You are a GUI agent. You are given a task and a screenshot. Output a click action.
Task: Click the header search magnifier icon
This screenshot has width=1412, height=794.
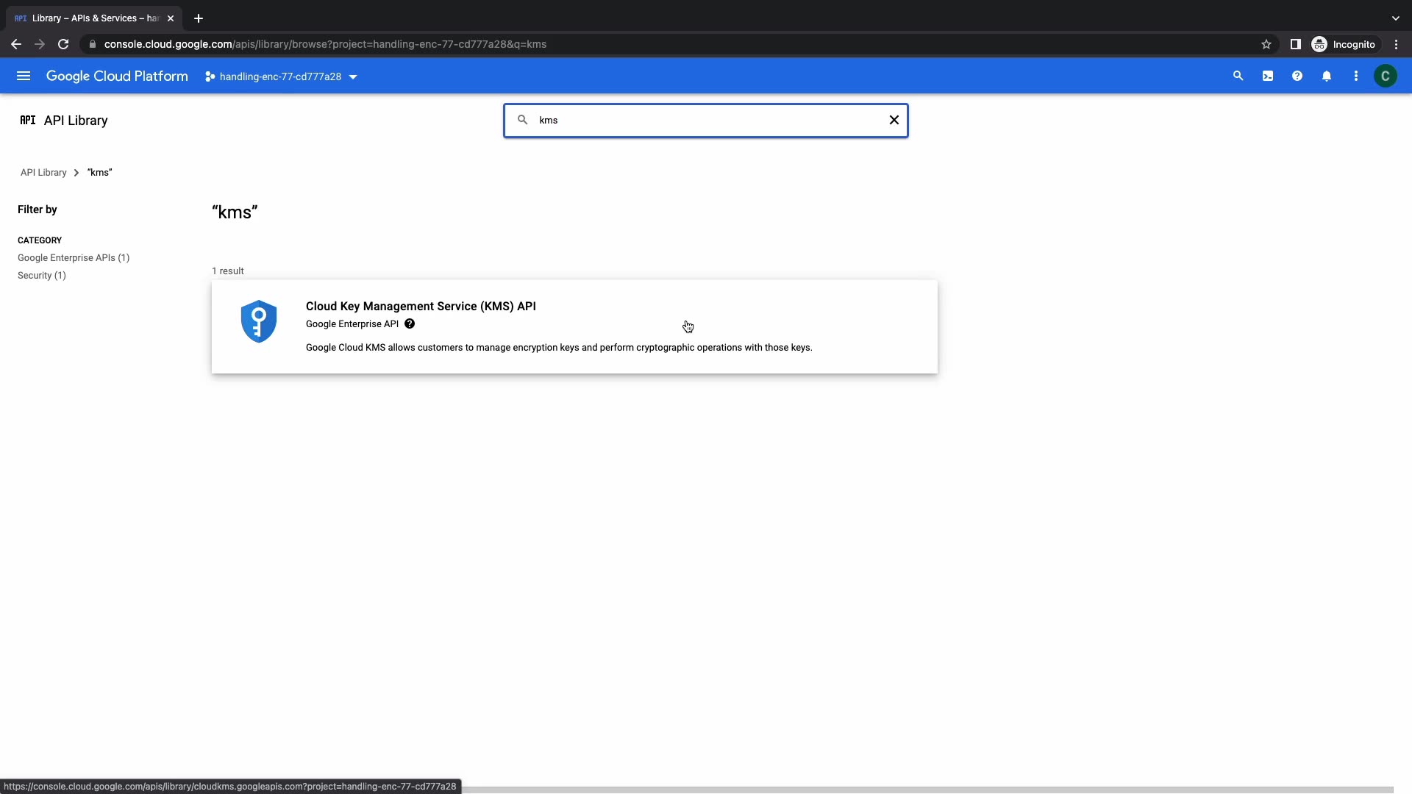coord(1238,76)
